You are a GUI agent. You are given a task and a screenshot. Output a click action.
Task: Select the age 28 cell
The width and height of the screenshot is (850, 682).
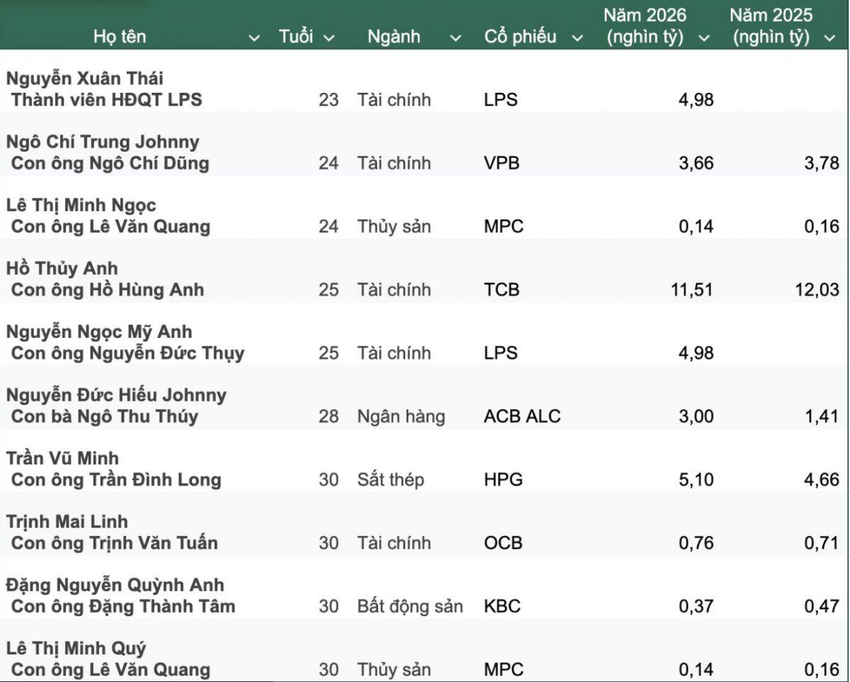[329, 416]
